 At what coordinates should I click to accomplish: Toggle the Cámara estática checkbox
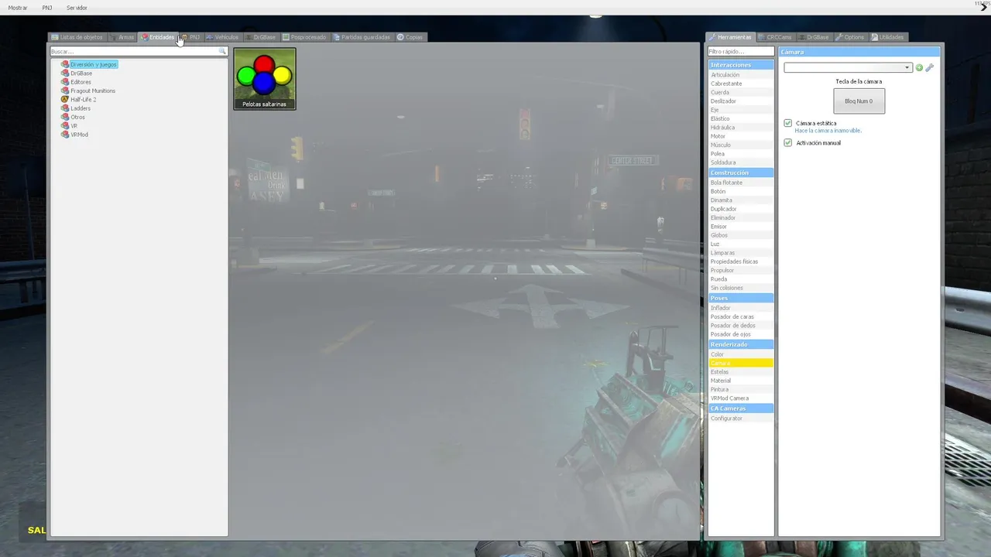tap(788, 123)
